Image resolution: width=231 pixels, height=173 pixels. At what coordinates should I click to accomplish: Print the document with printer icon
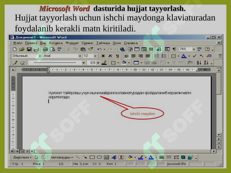pyautogui.click(x=45, y=49)
